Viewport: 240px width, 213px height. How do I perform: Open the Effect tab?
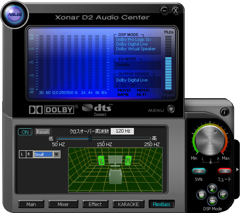95,204
